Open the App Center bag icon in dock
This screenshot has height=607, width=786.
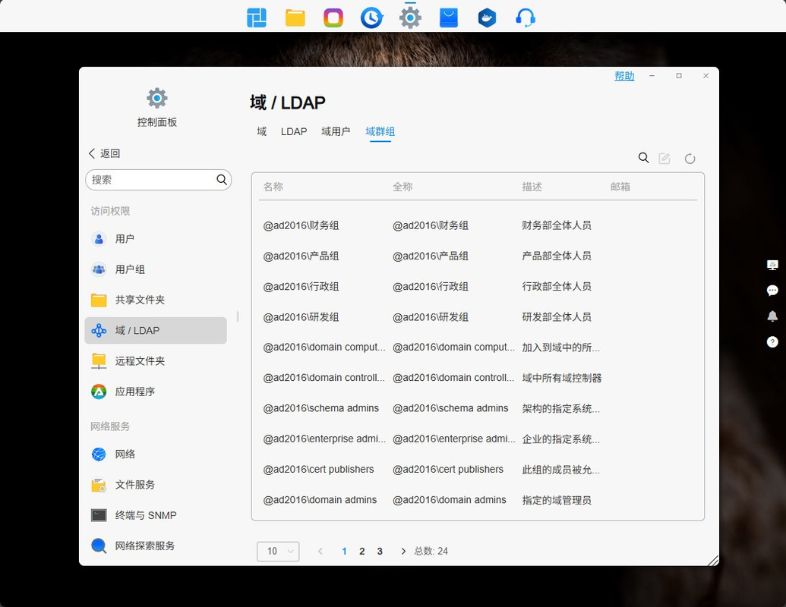coord(449,18)
